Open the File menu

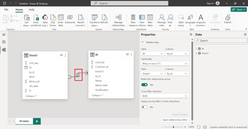click(6, 10)
